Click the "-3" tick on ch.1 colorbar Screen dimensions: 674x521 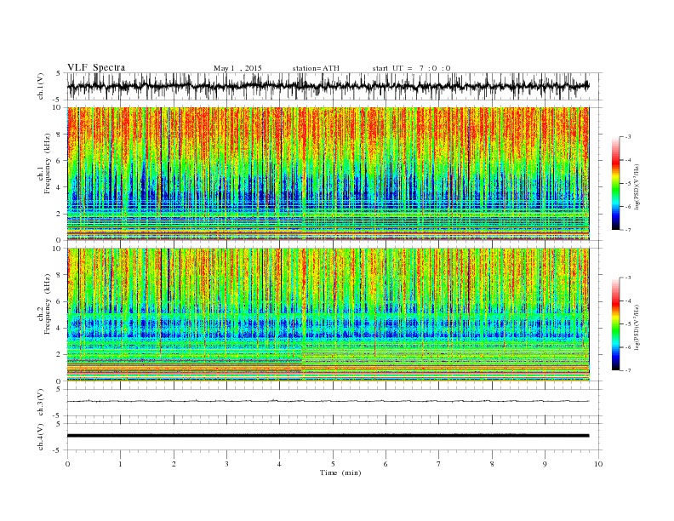(x=628, y=137)
